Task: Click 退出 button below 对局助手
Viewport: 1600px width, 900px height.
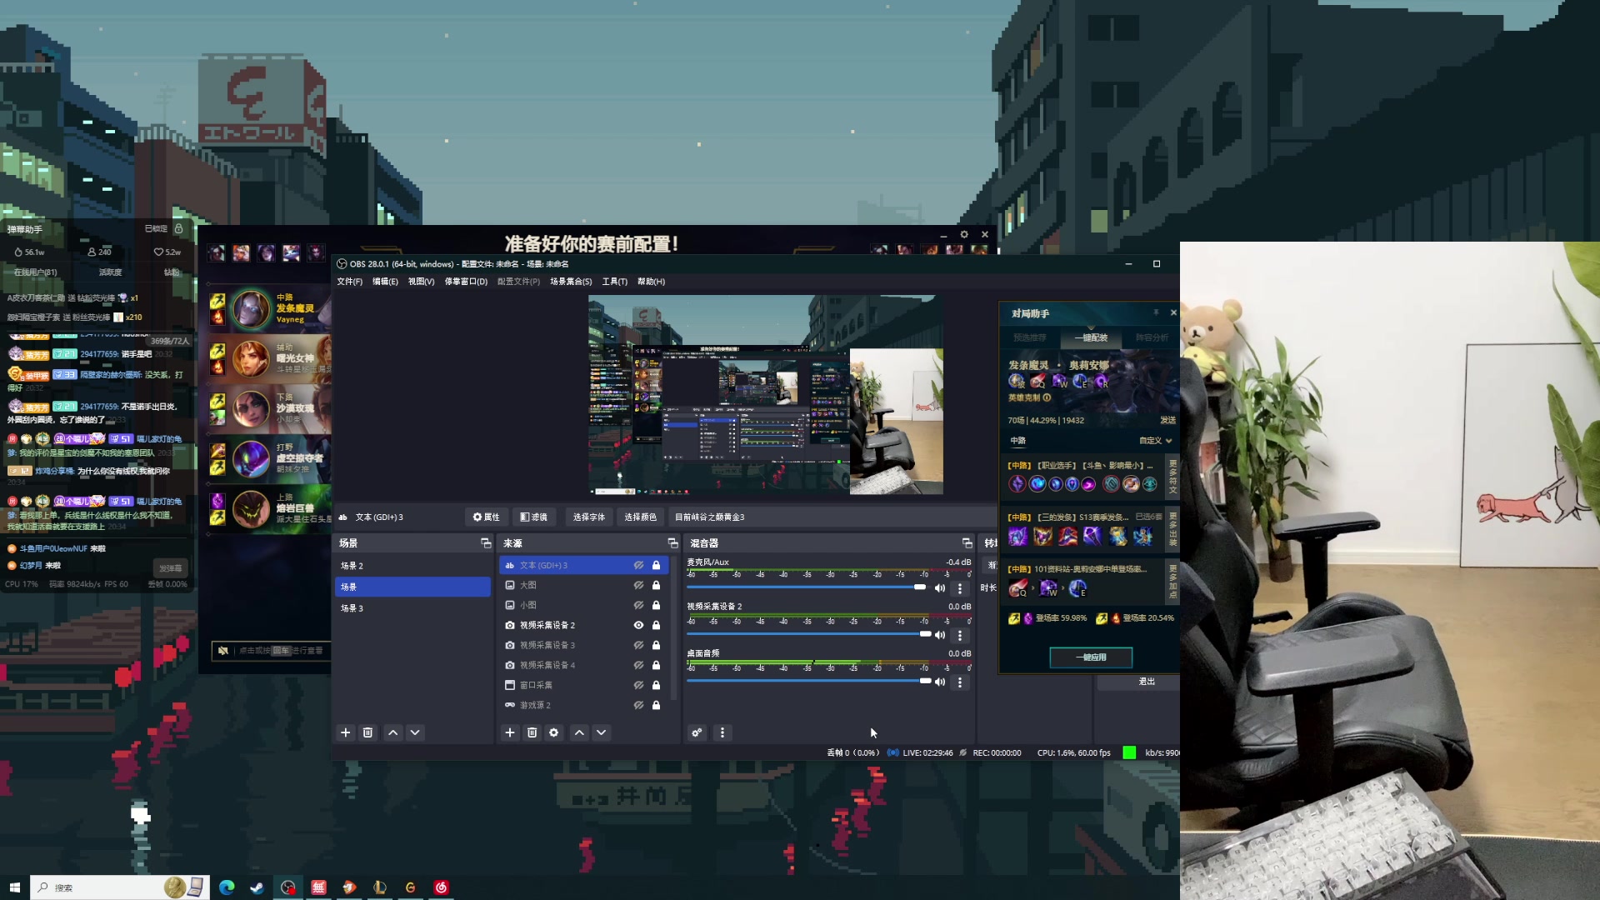Action: (x=1147, y=682)
